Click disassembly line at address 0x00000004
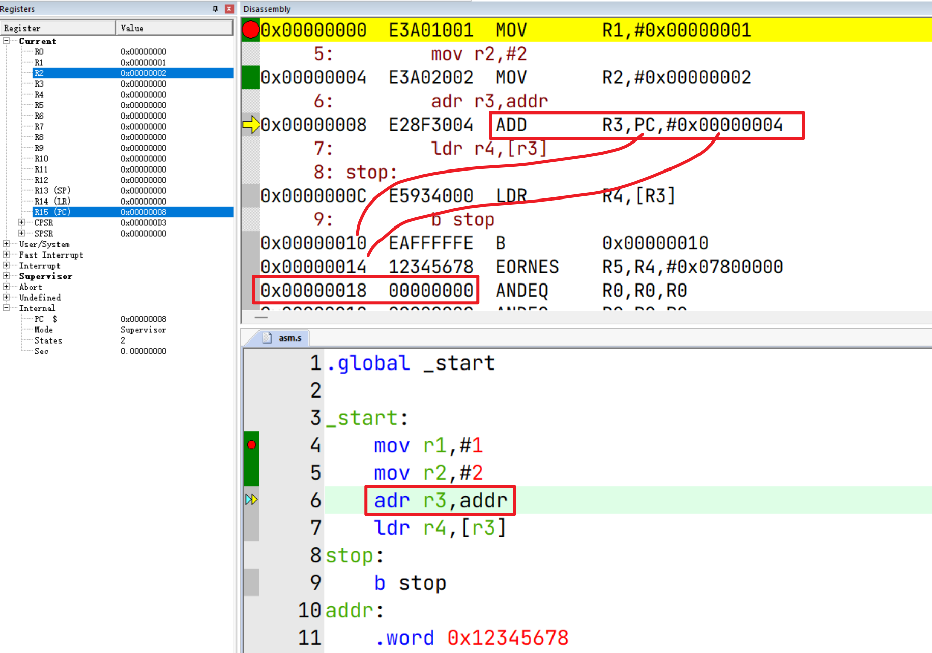Screen dimensions: 932x653 (596, 77)
